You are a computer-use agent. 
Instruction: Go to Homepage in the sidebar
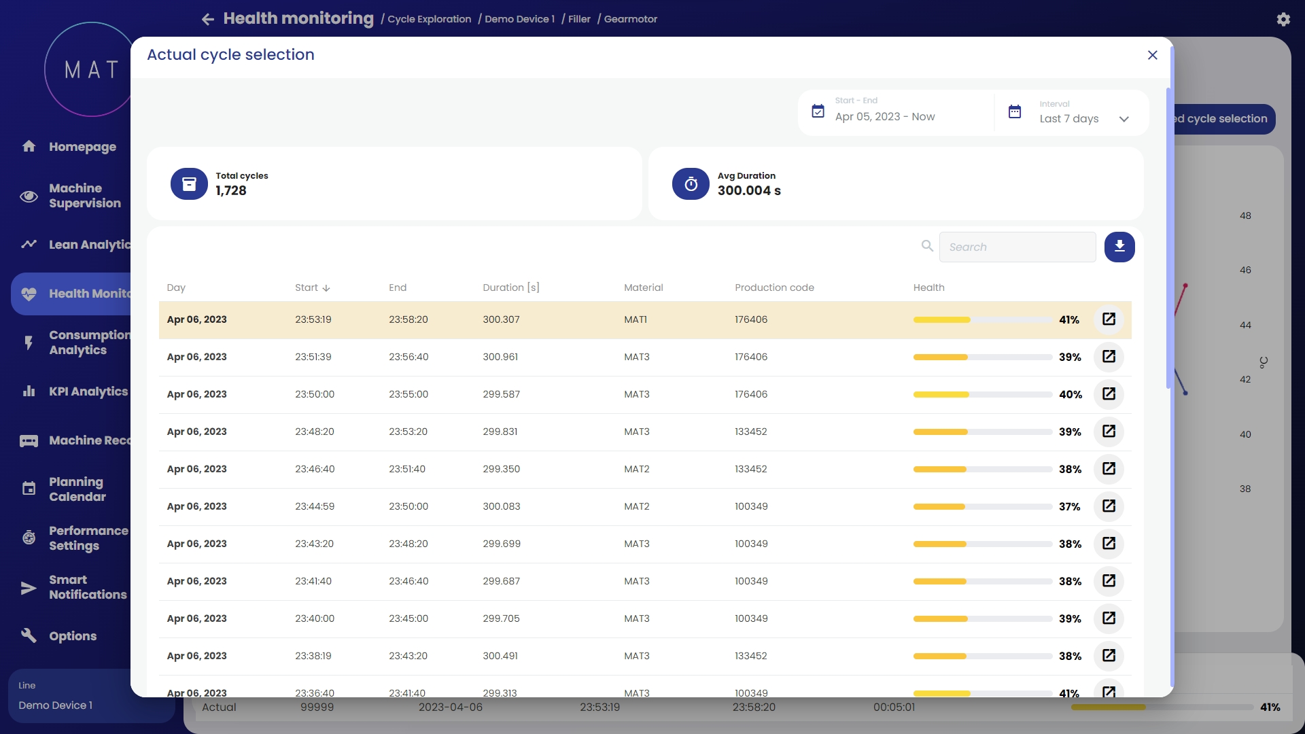tap(82, 147)
